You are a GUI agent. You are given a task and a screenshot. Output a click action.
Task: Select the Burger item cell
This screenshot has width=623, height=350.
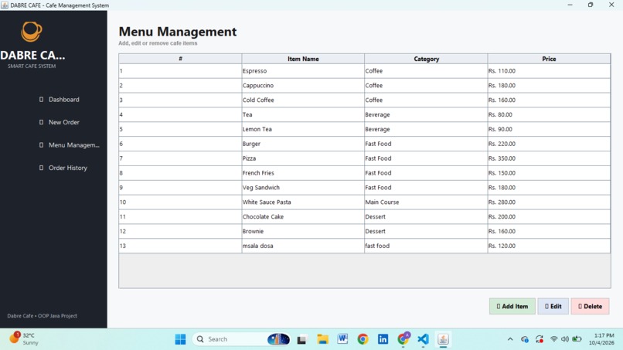point(303,144)
